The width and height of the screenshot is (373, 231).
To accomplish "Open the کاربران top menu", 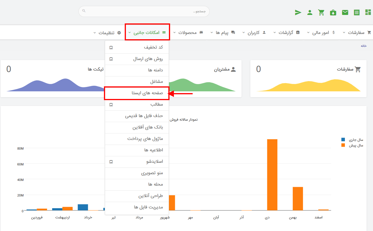I will click(x=254, y=32).
